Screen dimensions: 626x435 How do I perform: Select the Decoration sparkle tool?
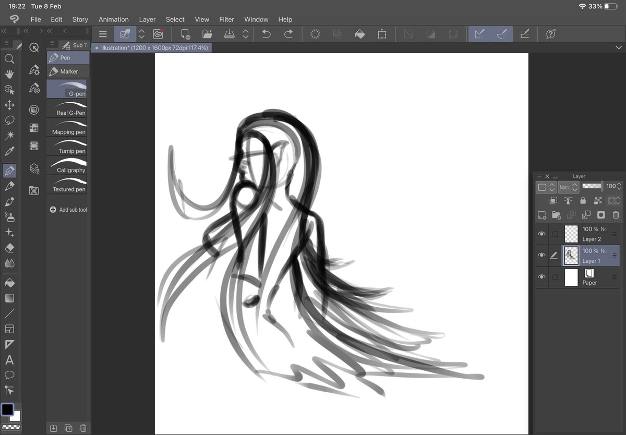pyautogui.click(x=9, y=233)
